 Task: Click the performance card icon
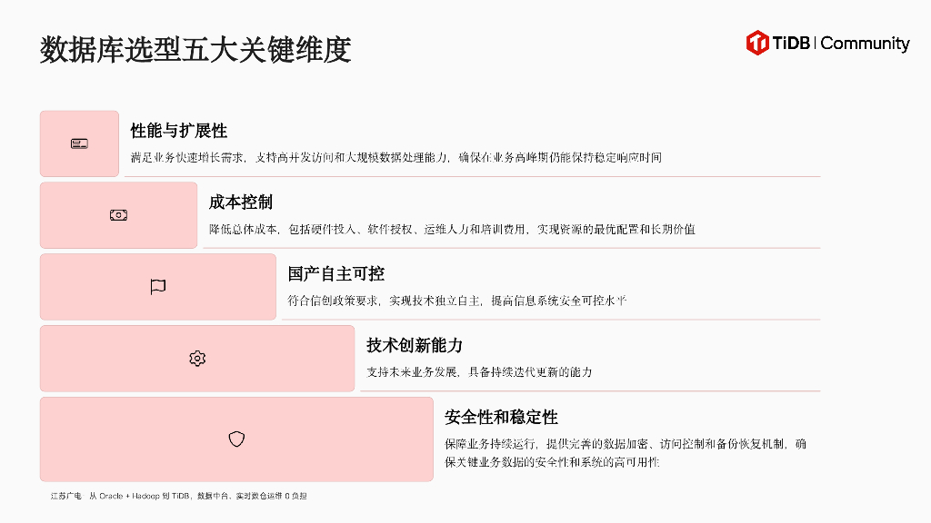(79, 143)
